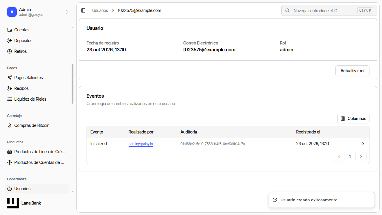The width and height of the screenshot is (382, 215).
Task: Click the Cuentas wallet icon
Action: [x=10, y=30]
